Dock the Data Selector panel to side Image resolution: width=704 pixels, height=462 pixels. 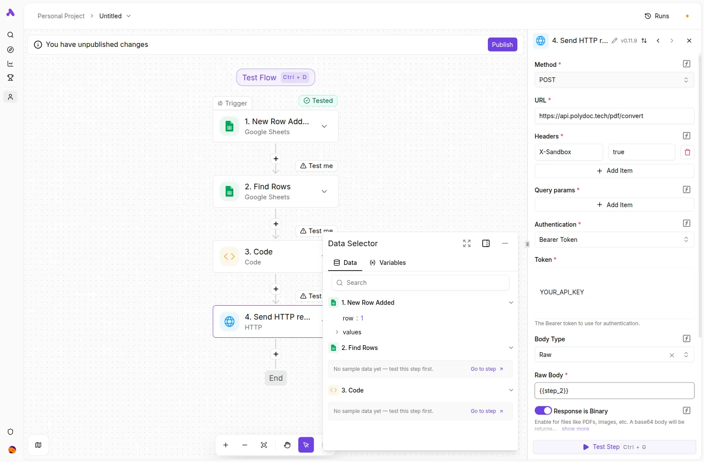pos(486,244)
